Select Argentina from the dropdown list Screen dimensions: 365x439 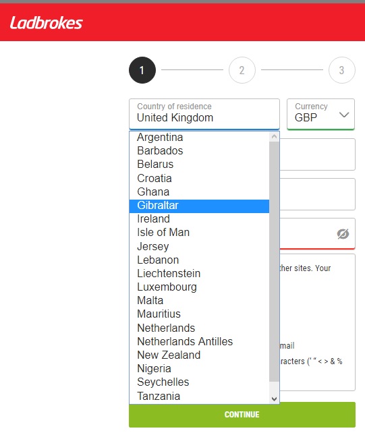tap(199, 138)
